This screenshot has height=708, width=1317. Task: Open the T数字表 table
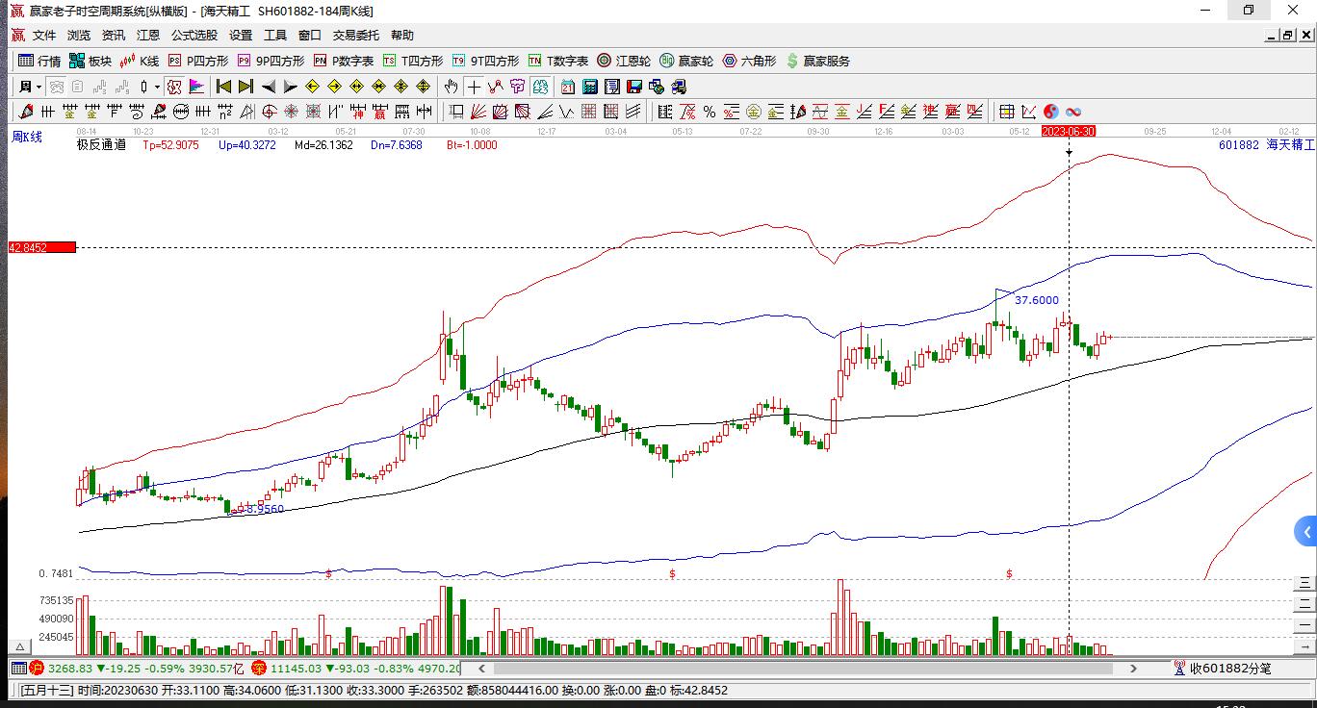pyautogui.click(x=558, y=61)
